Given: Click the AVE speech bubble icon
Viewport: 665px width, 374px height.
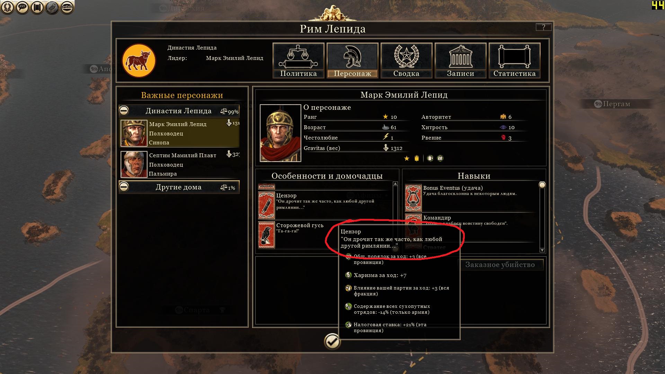Looking at the screenshot, I should pyautogui.click(x=22, y=7).
